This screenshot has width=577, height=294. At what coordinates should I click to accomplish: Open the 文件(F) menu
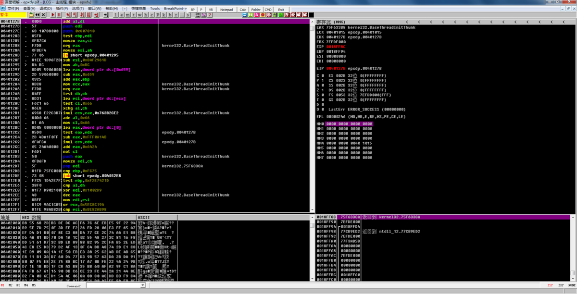coord(13,8)
